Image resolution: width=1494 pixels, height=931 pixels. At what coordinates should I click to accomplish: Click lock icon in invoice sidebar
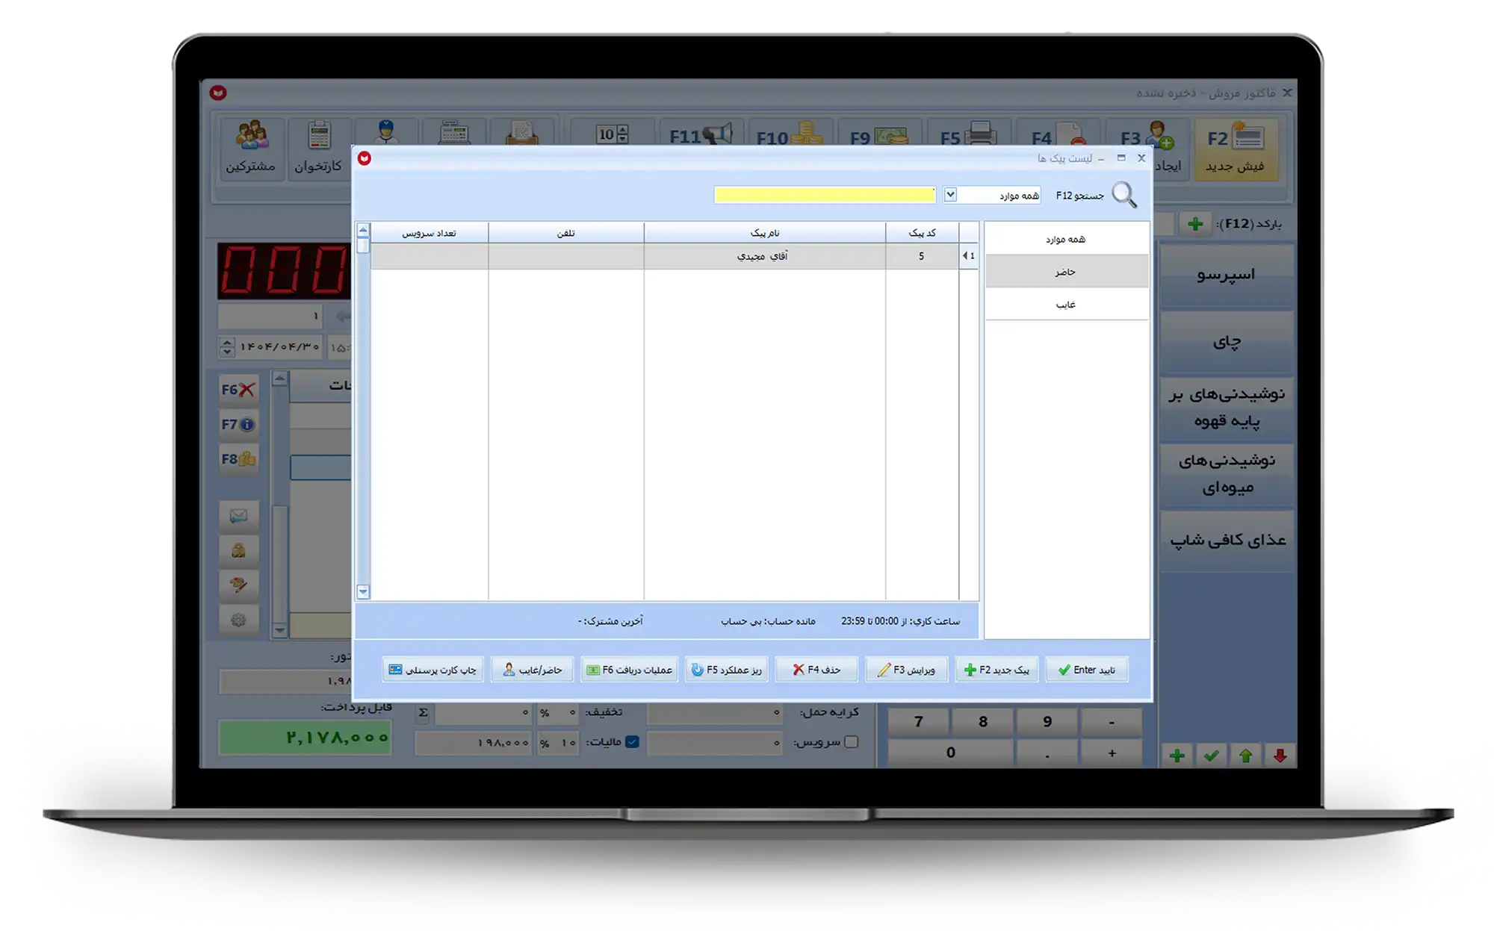pyautogui.click(x=238, y=551)
